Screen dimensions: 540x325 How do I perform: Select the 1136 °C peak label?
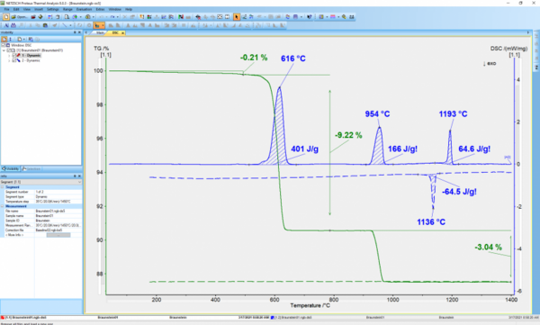pos(431,222)
